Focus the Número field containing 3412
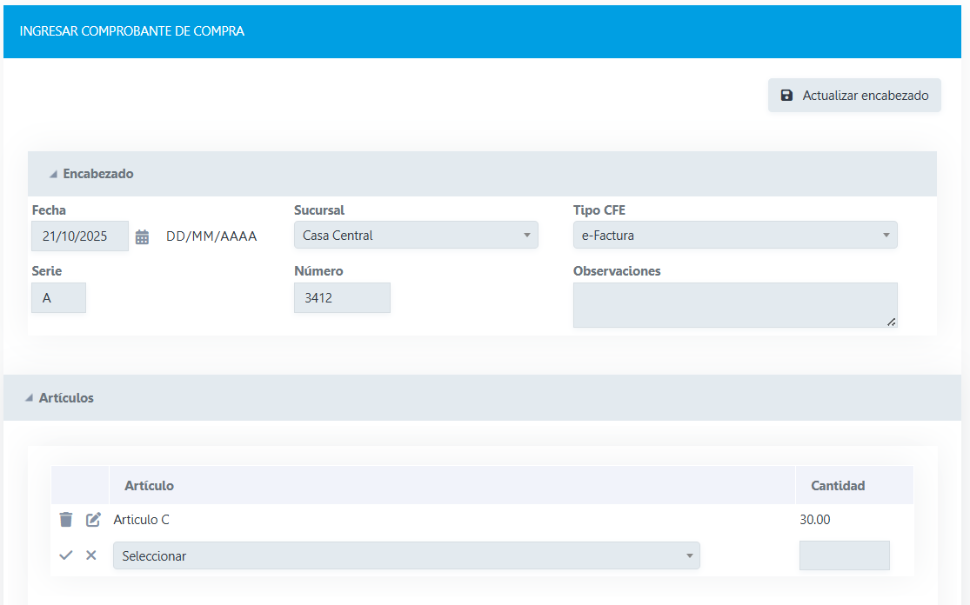The height and width of the screenshot is (605, 970). 342,298
